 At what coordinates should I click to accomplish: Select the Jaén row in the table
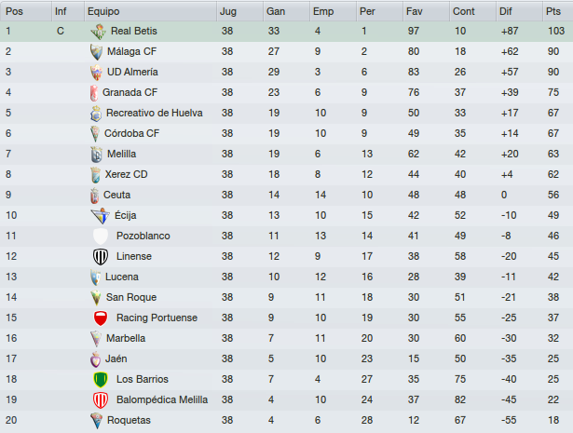287,359
